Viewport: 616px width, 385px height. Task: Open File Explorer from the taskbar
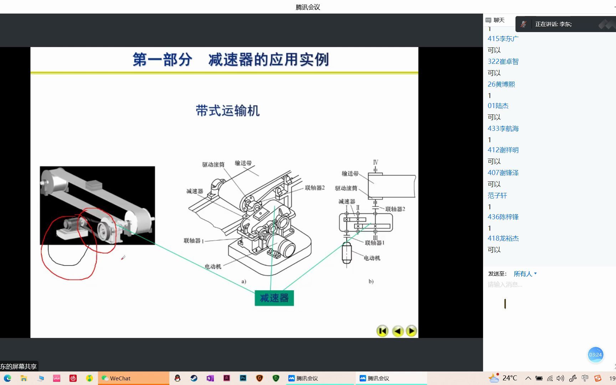tap(24, 378)
